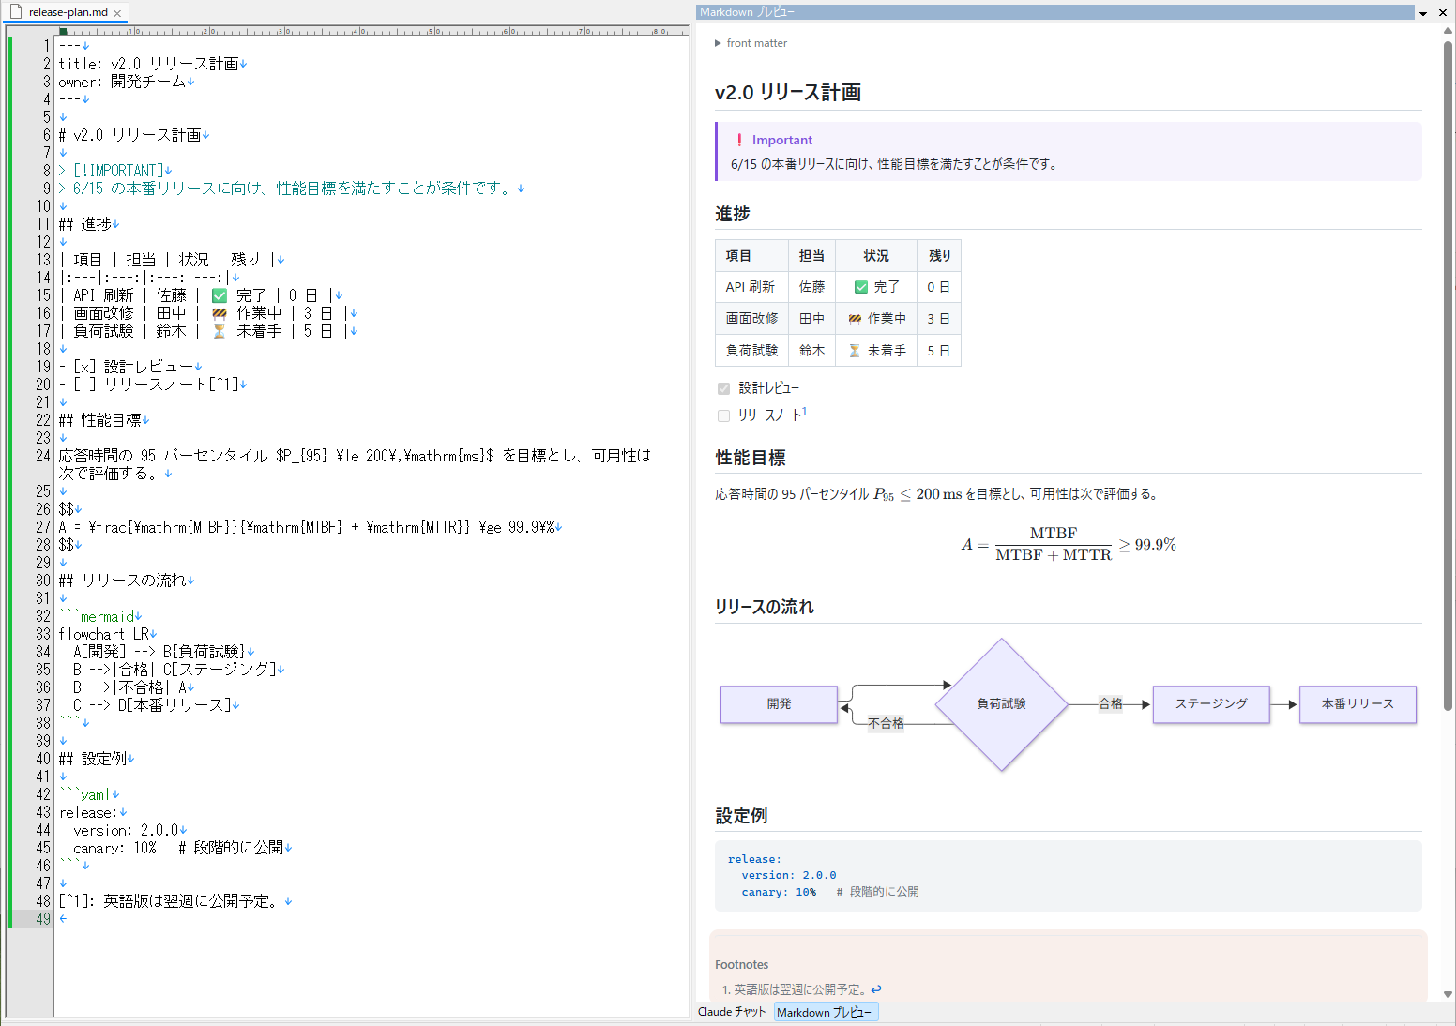Click the Footnotes heading in preview
The height and width of the screenshot is (1026, 1456).
coord(742,965)
